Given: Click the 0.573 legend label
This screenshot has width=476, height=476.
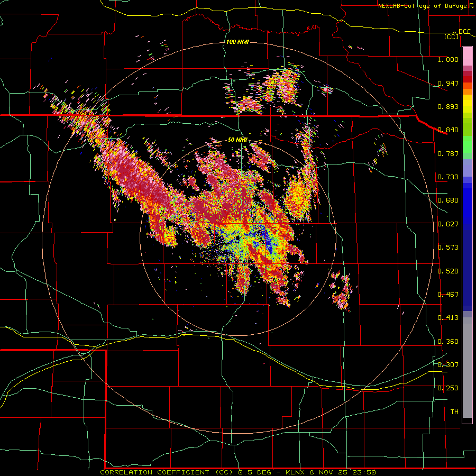Looking at the screenshot, I should click(x=448, y=248).
